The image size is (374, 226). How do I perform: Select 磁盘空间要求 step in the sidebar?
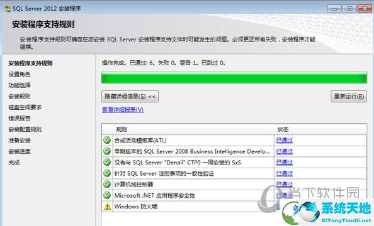[25, 107]
